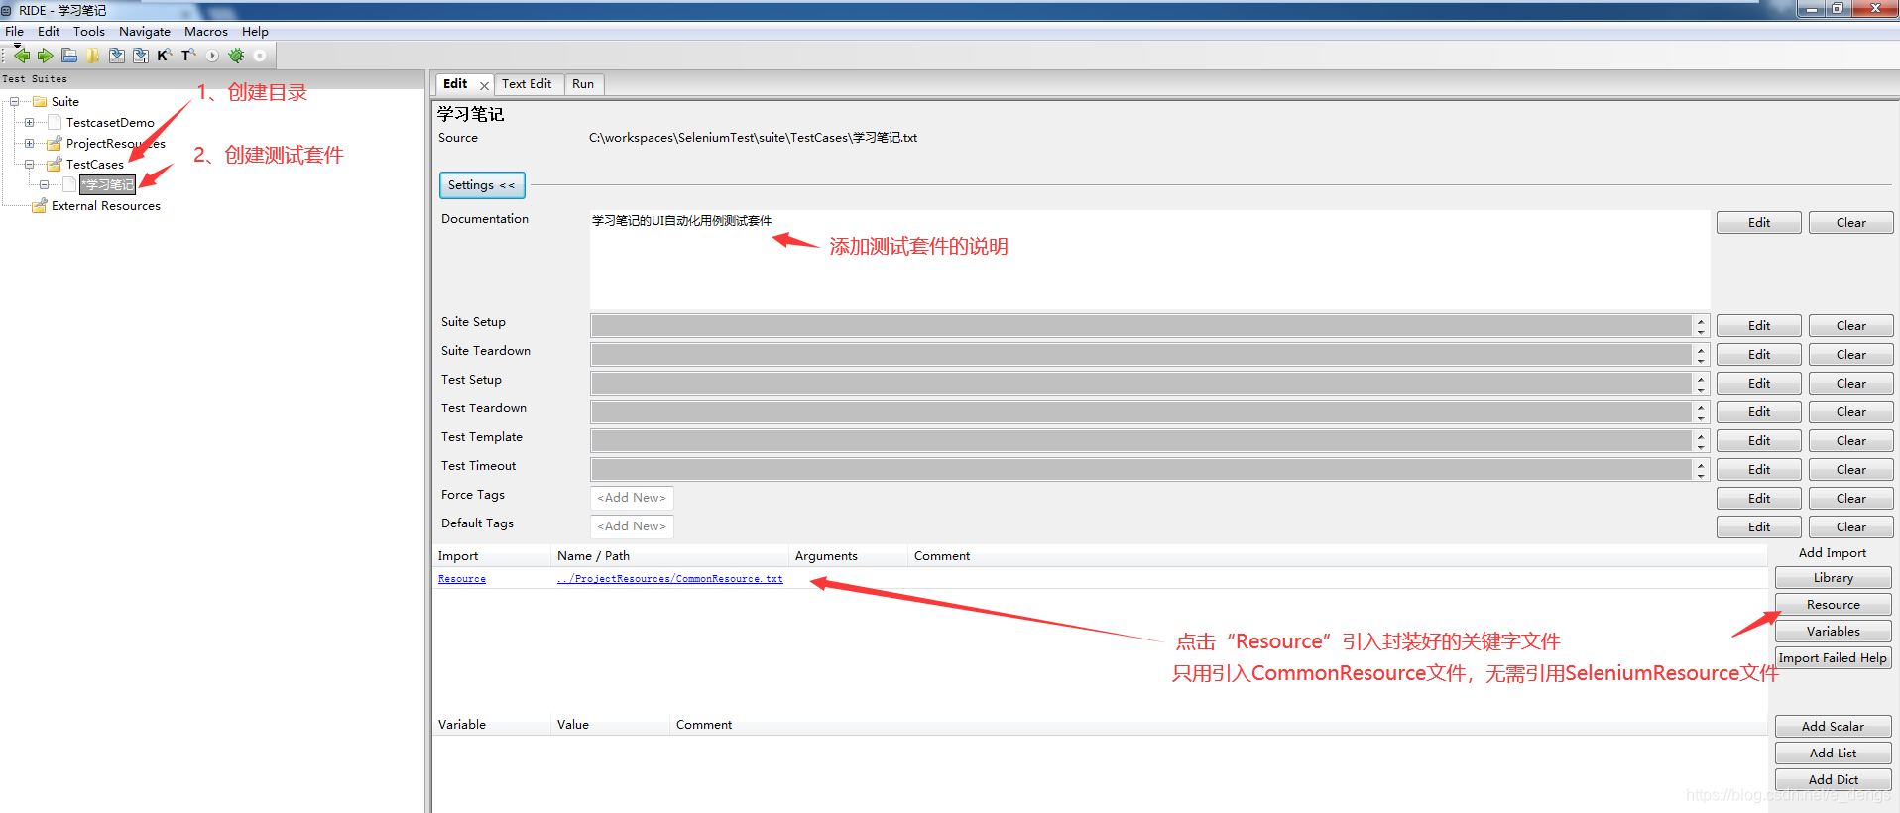Clear the Documentation setting
The image size is (1900, 813).
tap(1851, 223)
